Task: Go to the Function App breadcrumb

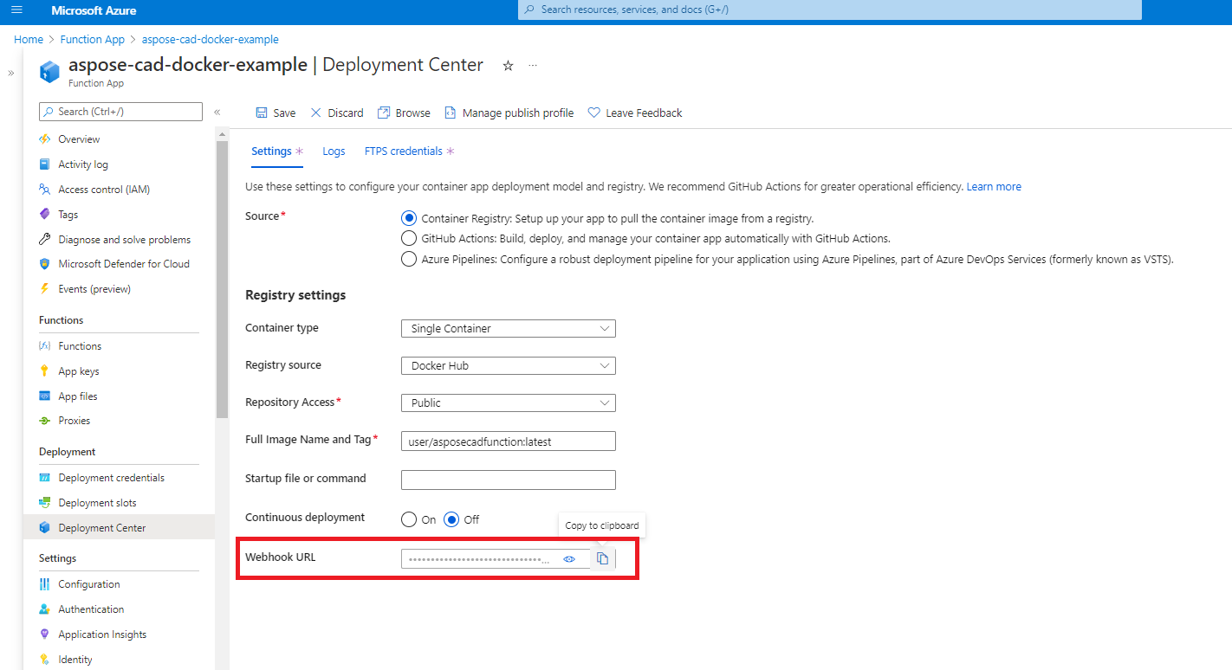Action: click(x=93, y=40)
